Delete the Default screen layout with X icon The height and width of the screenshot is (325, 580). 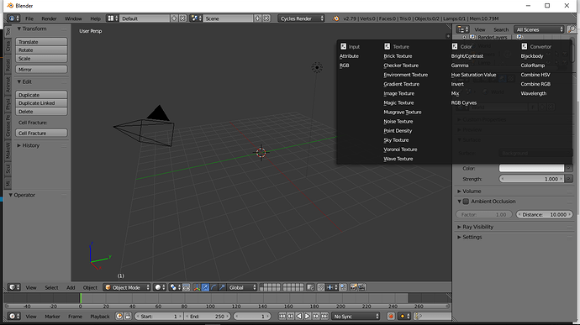coord(182,18)
